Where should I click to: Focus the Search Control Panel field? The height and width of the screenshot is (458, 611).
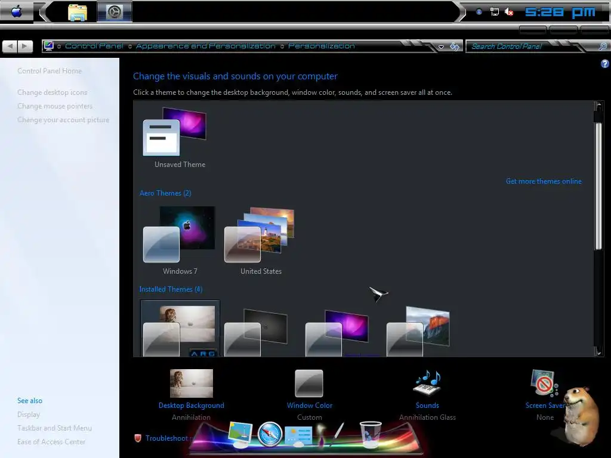pos(532,47)
